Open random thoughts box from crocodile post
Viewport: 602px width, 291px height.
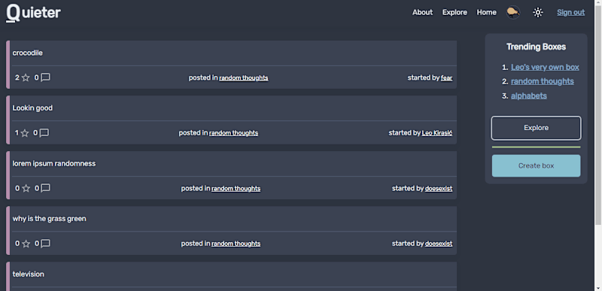click(x=244, y=78)
